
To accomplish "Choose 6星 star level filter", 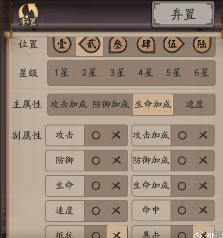I will click(201, 72).
